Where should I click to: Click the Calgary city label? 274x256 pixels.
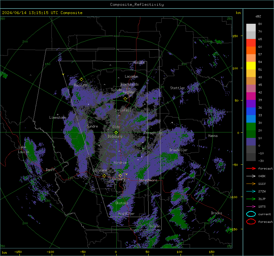[x=119, y=179]
